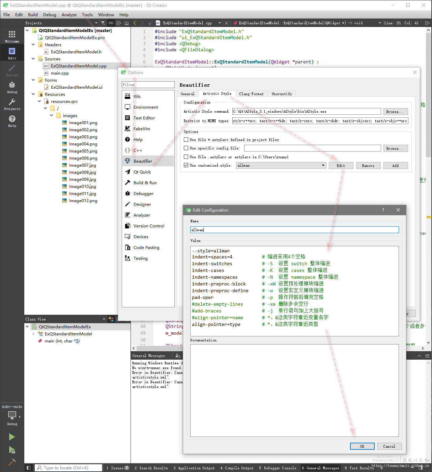
Task: Open the kit selector monitor icon
Action: 12,415
